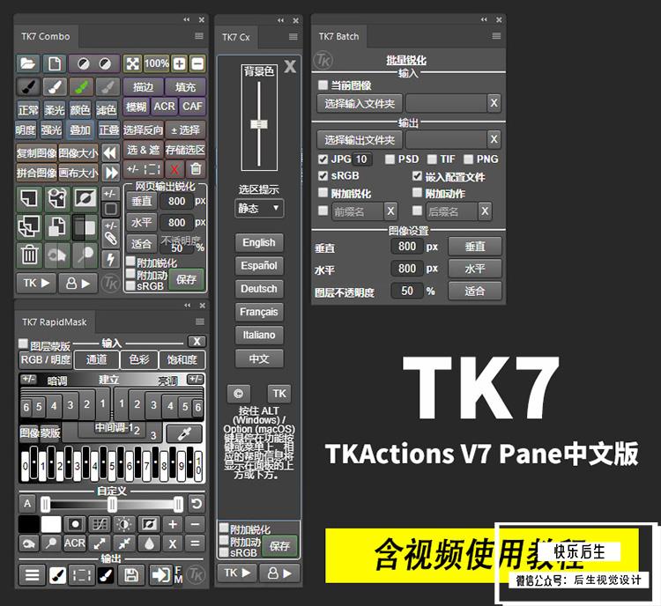Click the zoom-out minus icon beside 100%
Screen dimensions: 661x606
click(197, 63)
